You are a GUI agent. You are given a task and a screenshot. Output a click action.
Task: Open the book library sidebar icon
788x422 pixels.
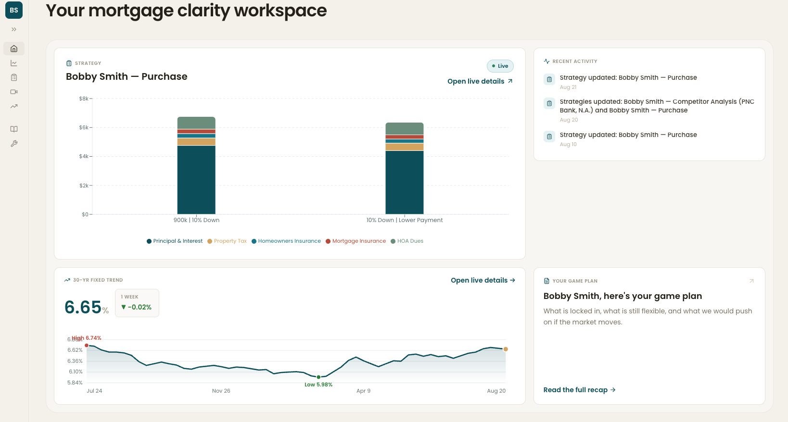(14, 129)
